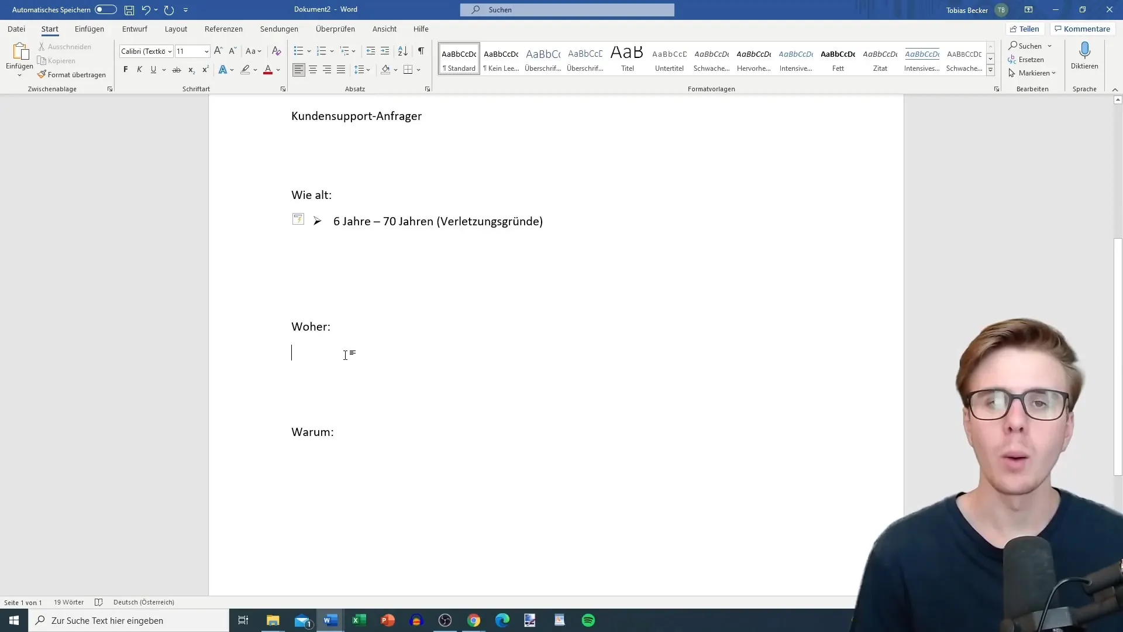This screenshot has width=1123, height=632.
Task: Click the Save icon in the title bar
Action: point(129,10)
